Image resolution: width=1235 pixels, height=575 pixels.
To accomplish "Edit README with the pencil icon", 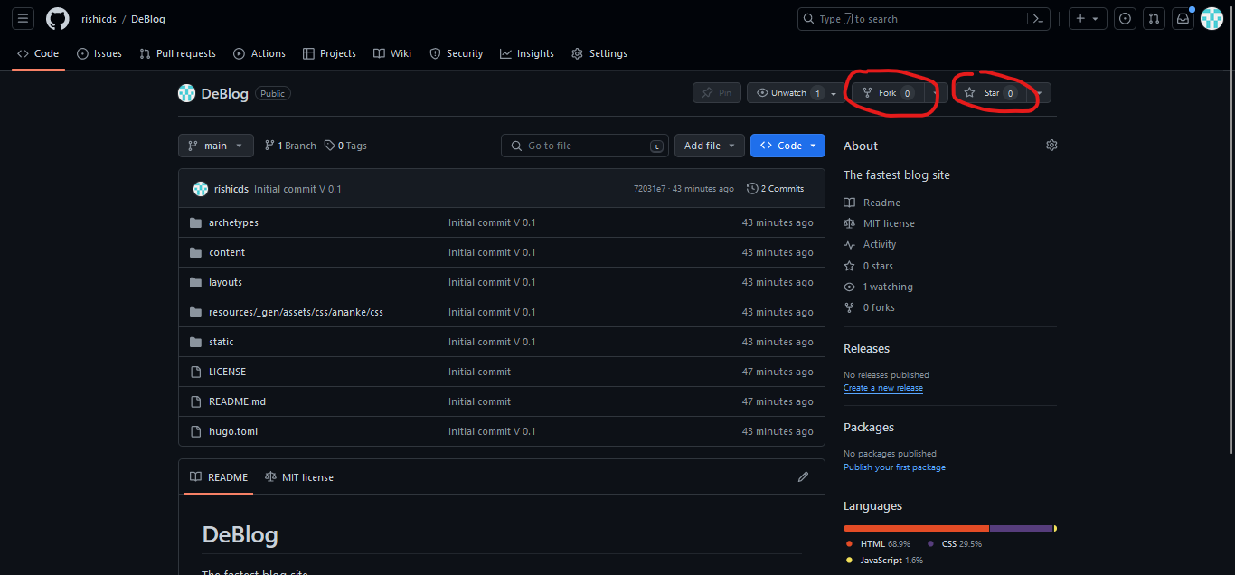I will click(x=803, y=477).
